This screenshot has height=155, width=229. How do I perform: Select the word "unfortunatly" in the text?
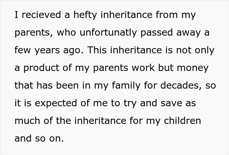(103, 33)
